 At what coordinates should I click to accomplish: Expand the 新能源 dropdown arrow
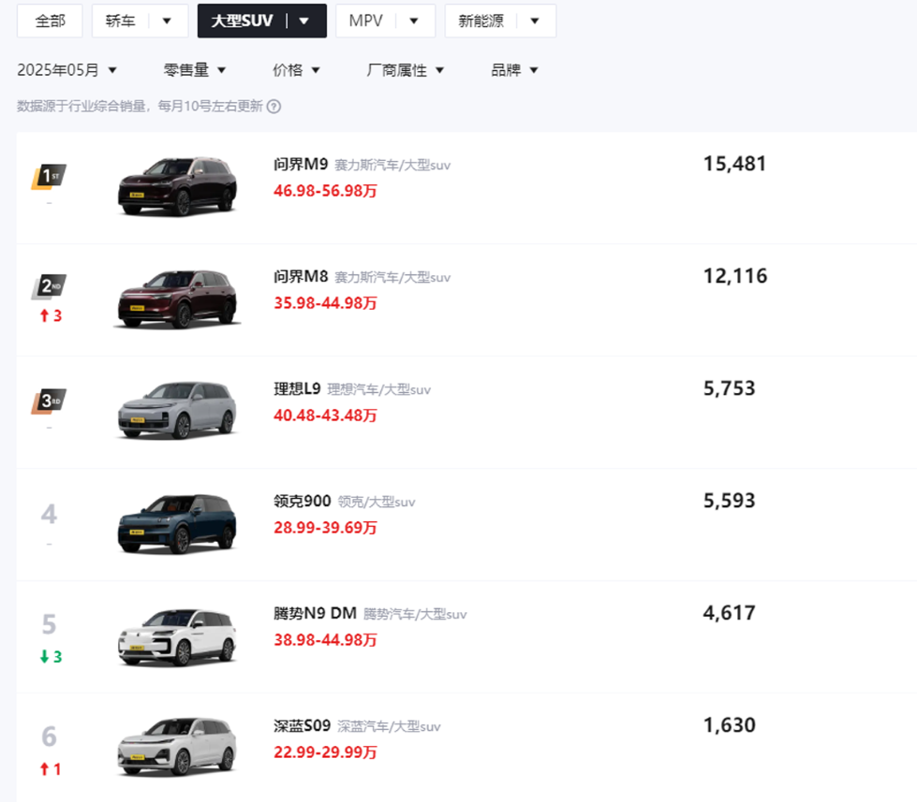pyautogui.click(x=535, y=21)
